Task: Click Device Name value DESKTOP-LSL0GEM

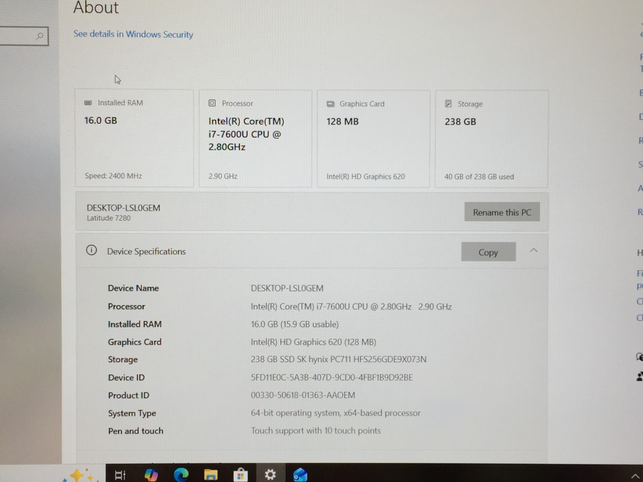Action: coord(287,288)
